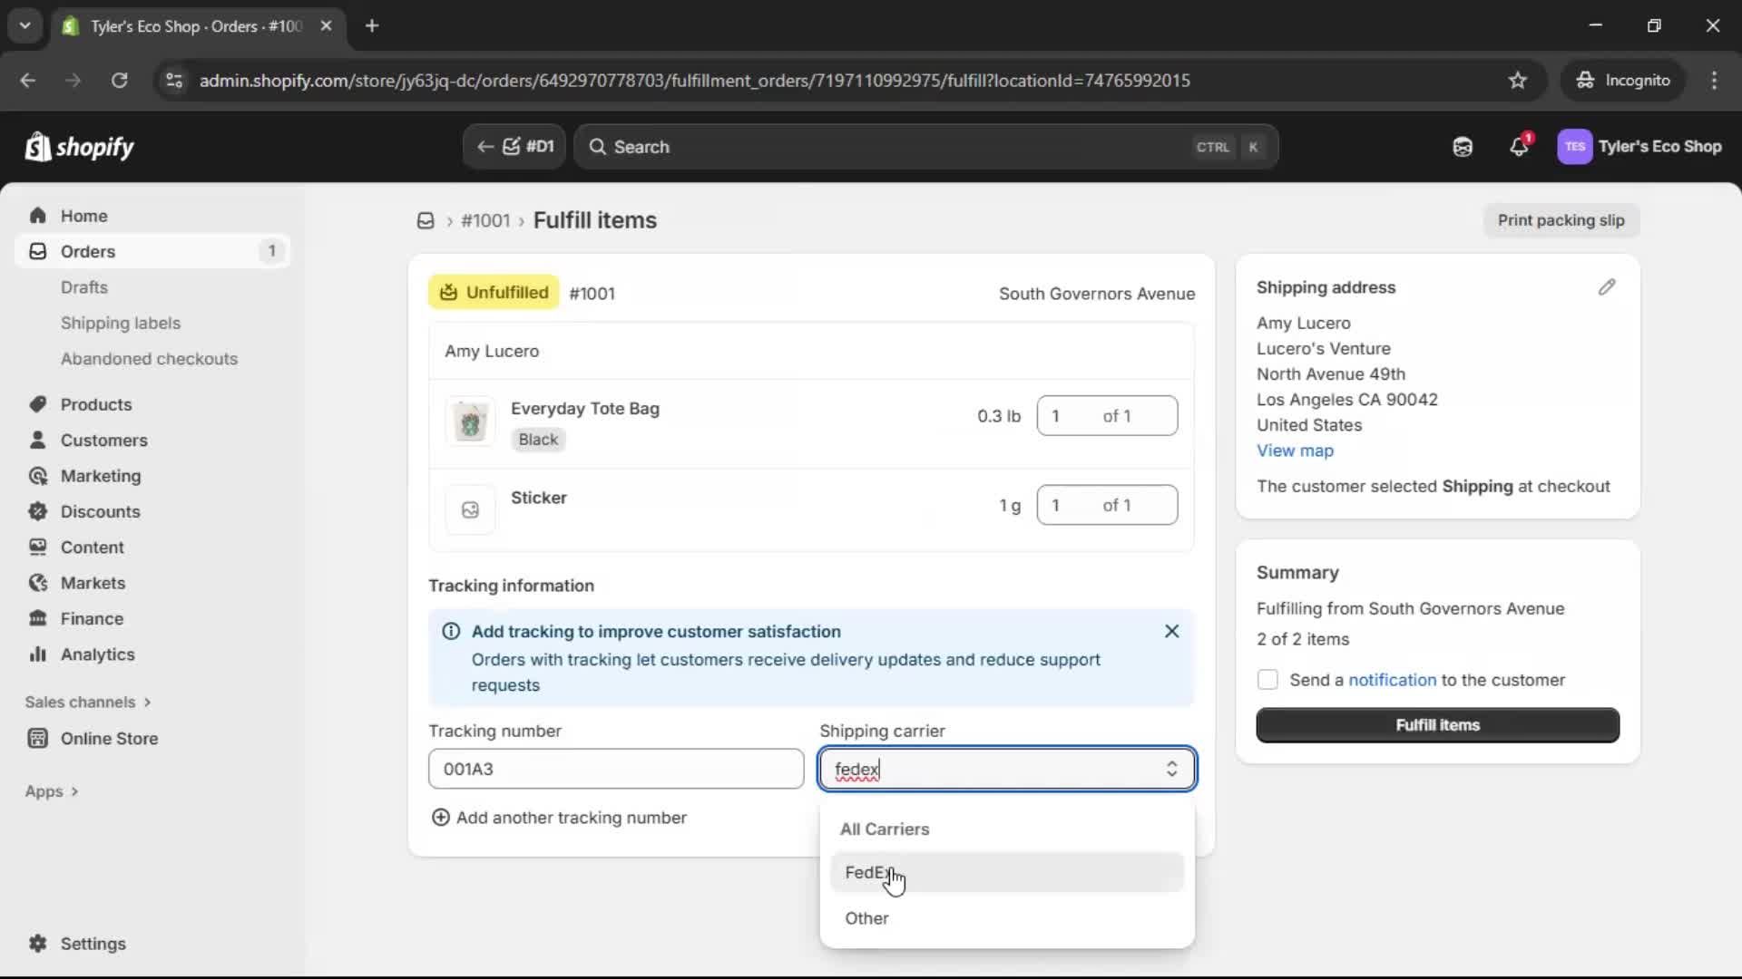Viewport: 1742px width, 979px height.
Task: Go to the Online Store sales channel
Action: pyautogui.click(x=108, y=739)
